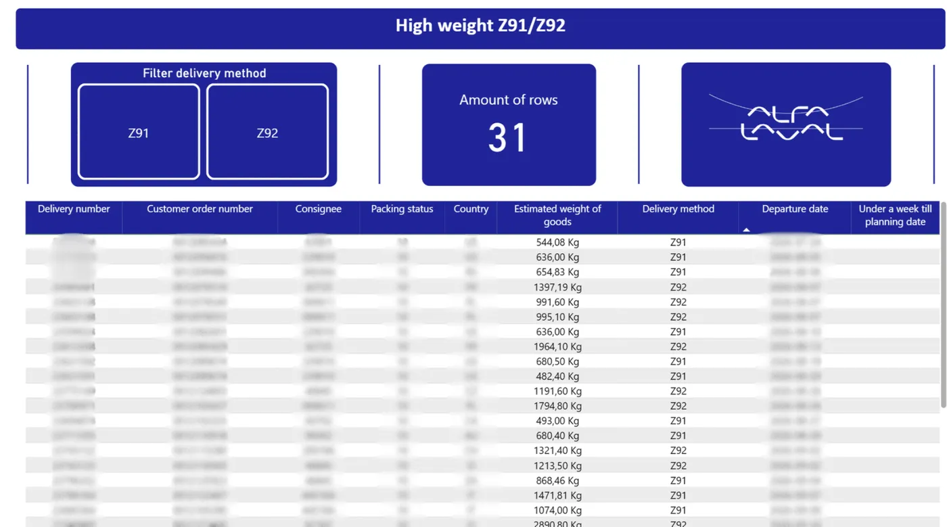Select the 680,50 Kg weight cell
The width and height of the screenshot is (947, 527).
point(557,361)
